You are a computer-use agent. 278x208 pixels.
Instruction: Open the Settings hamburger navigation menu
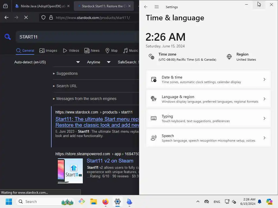tap(157, 7)
